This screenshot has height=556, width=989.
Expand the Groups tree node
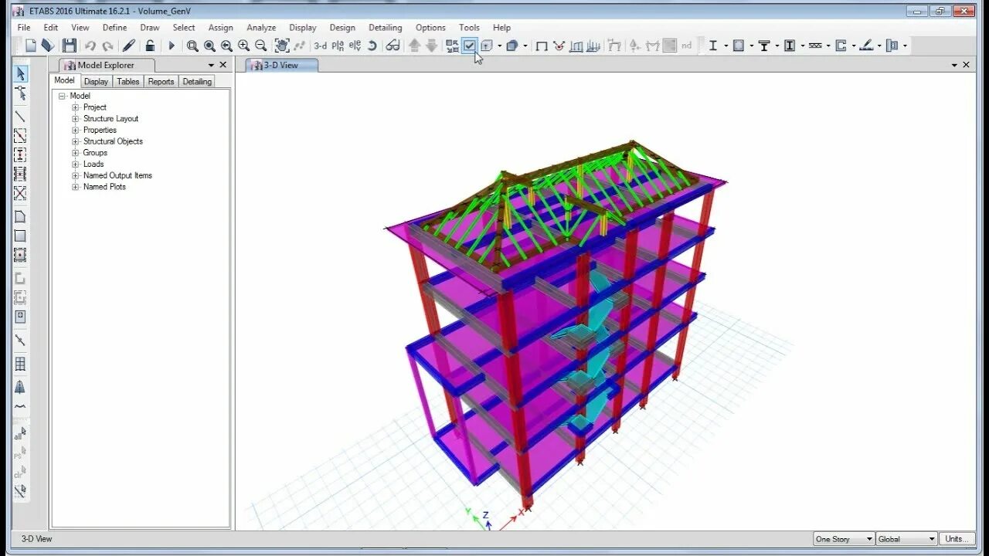point(76,153)
